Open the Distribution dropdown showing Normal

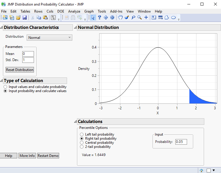point(49,37)
